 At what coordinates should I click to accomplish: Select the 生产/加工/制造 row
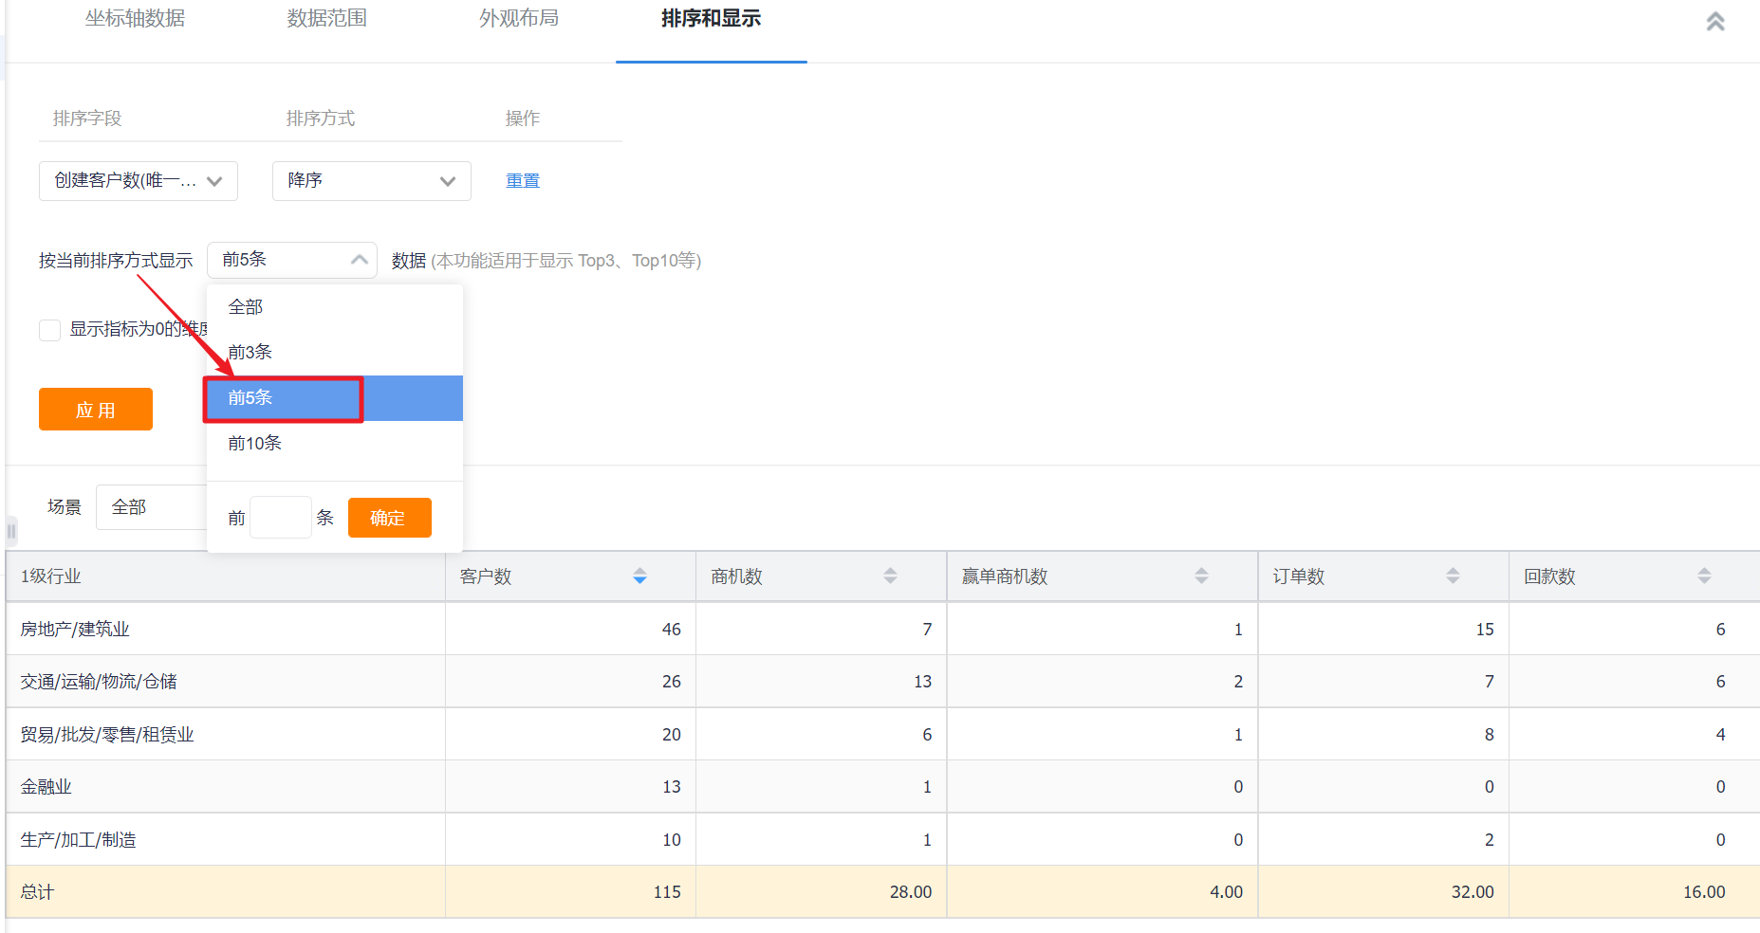(882, 839)
